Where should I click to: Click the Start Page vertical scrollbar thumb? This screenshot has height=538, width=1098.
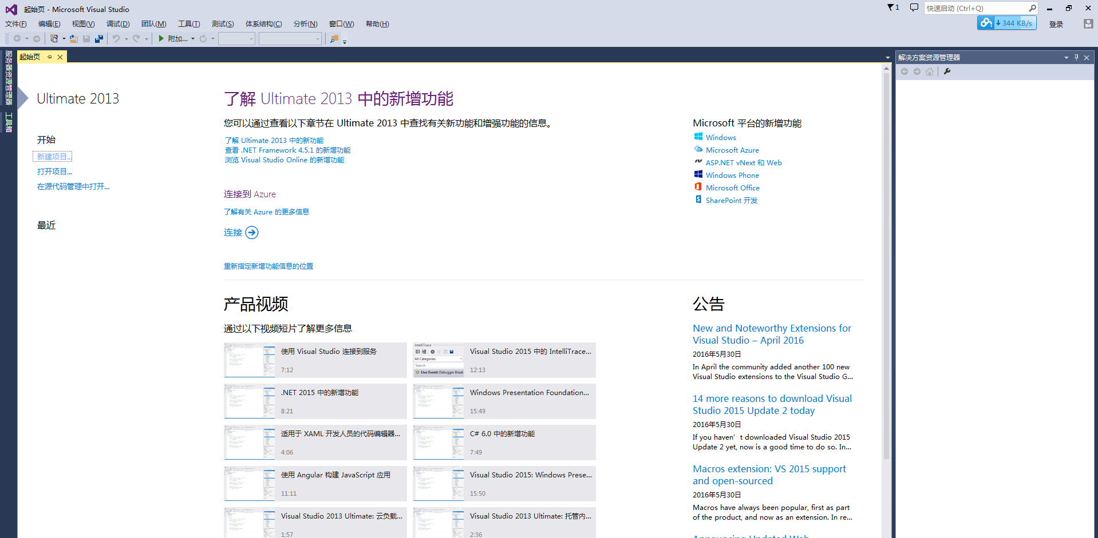coord(886,266)
